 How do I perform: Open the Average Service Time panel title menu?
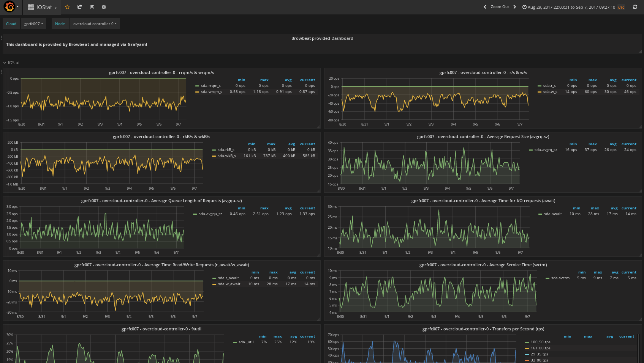pyautogui.click(x=483, y=265)
